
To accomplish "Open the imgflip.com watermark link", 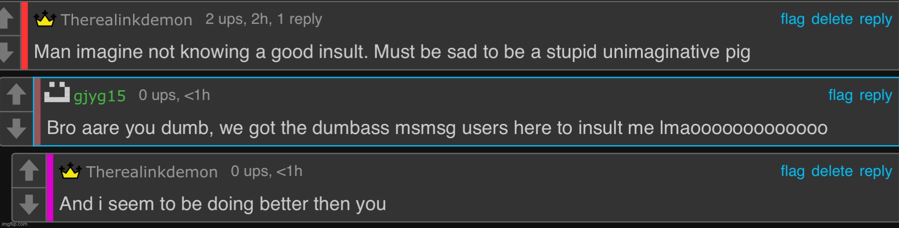I will coord(15,224).
